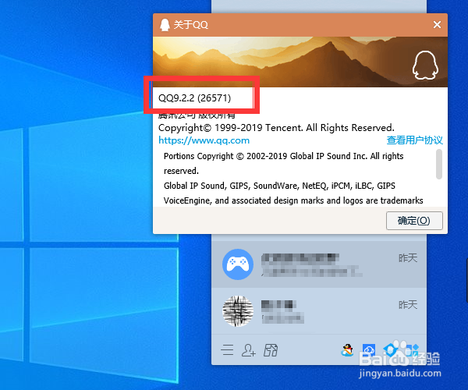The height and width of the screenshot is (390, 468).
Task: Click 昨天 timestamp of the game conversation
Action: point(408,258)
